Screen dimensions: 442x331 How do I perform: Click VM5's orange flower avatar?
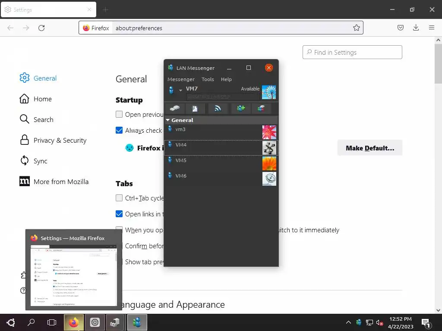tap(269, 163)
